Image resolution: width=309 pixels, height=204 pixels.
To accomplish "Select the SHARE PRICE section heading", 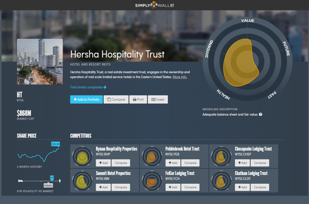I will [27, 136].
